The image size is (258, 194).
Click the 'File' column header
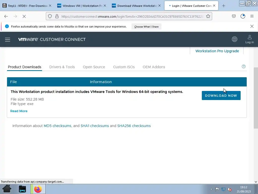14,82
